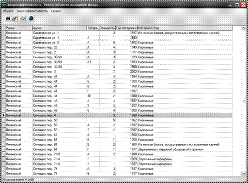
Task: Click the Этажность column header
Action: click(x=107, y=28)
